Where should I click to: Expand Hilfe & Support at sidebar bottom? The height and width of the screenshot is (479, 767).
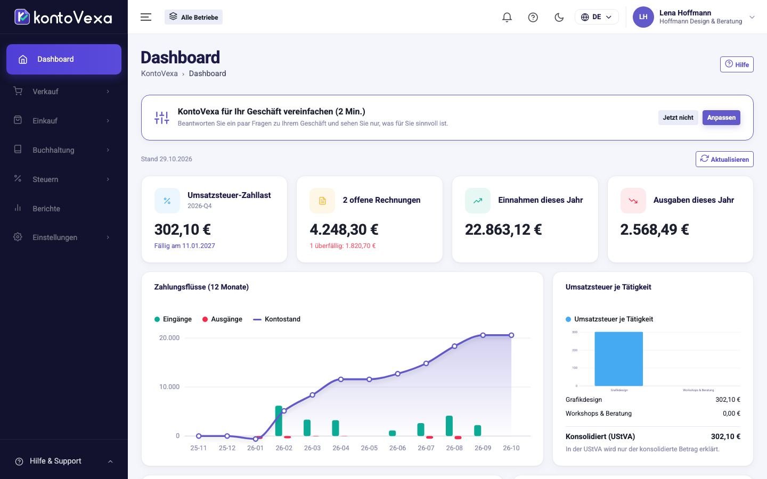64,461
